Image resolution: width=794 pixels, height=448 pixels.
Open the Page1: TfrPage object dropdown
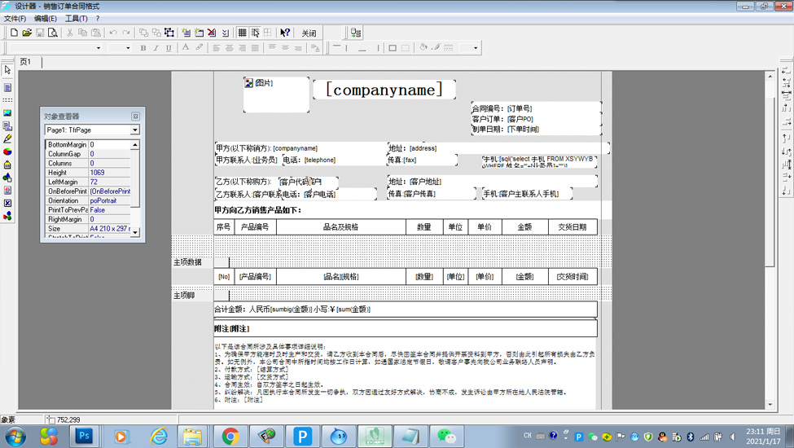135,130
